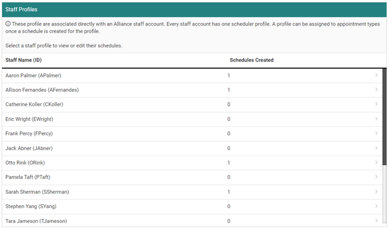
Task: Click the arrow next to Frank Percy
Action: [376, 134]
